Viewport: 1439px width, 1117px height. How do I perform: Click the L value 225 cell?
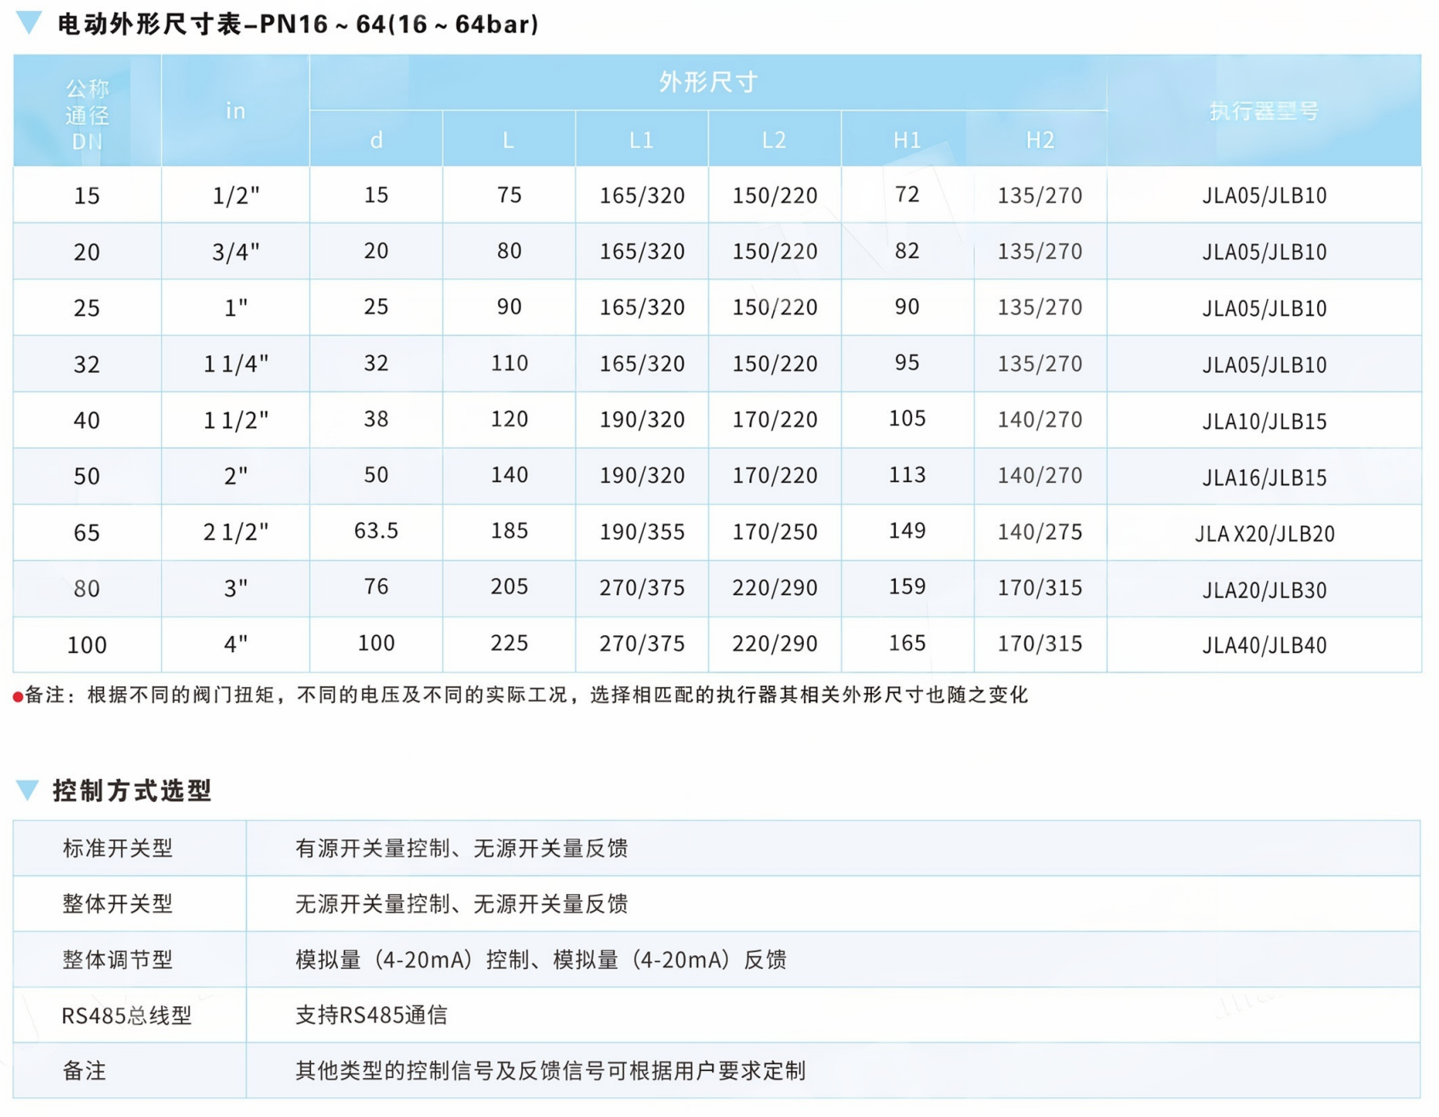(x=509, y=644)
